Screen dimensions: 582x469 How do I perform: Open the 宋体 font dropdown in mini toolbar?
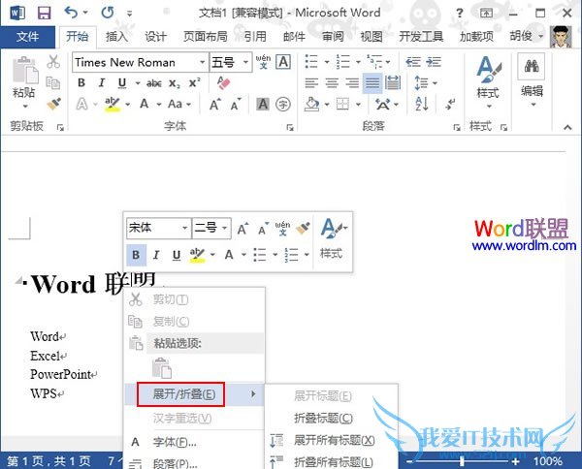point(185,228)
